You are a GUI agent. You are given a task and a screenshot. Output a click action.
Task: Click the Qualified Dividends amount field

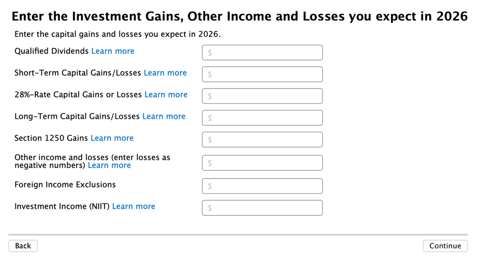point(262,53)
